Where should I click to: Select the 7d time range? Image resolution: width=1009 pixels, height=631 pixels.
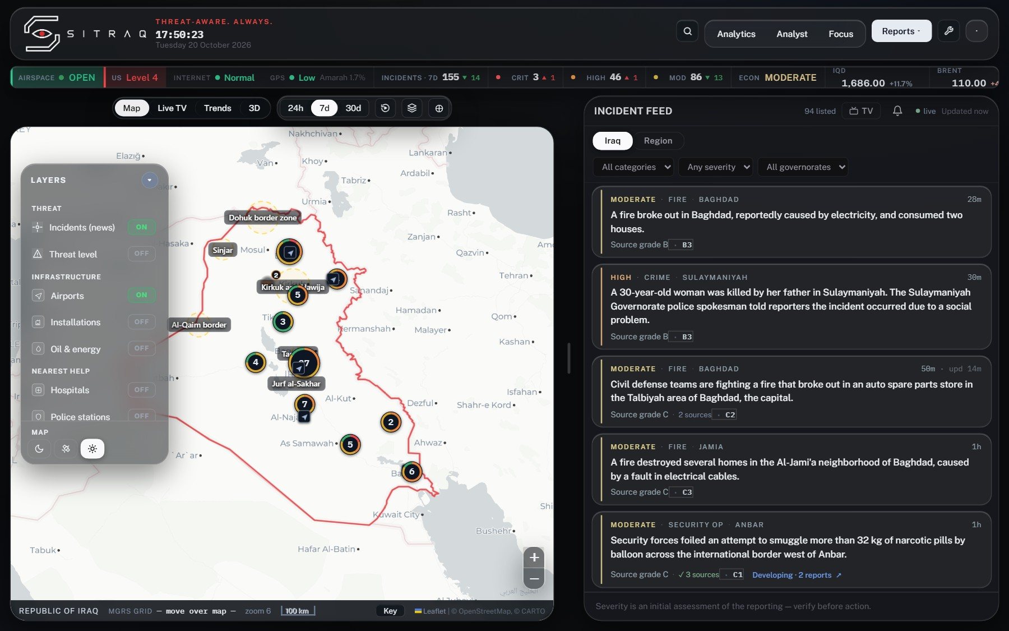point(324,108)
